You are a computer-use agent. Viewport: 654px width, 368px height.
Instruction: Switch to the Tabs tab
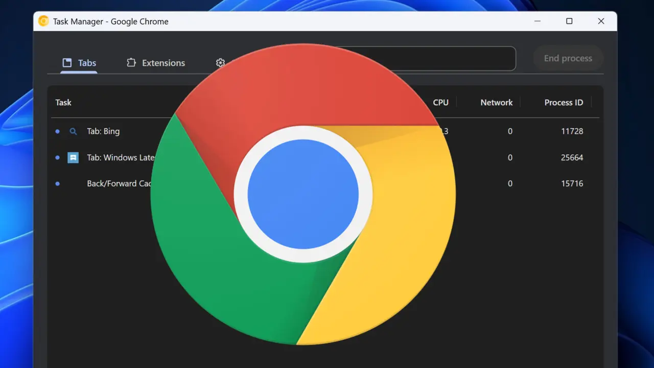pos(79,63)
